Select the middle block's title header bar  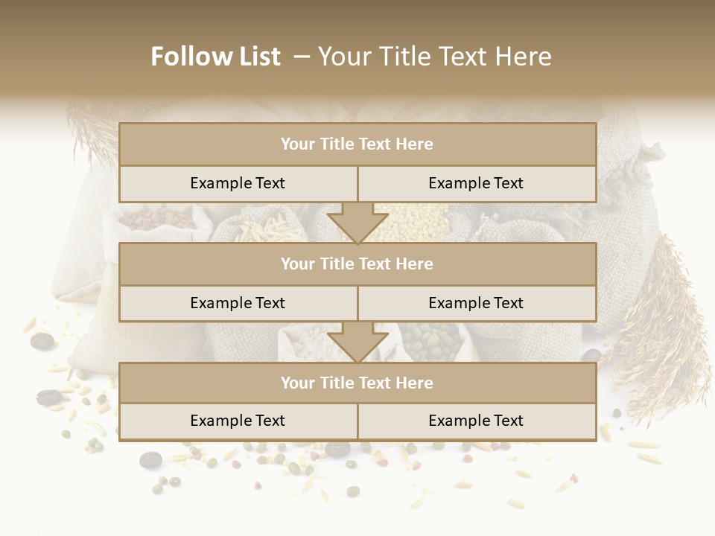pyautogui.click(x=357, y=264)
